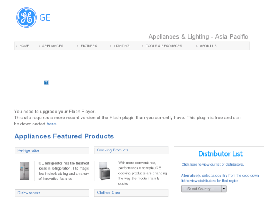Click the Appliances Featured Products heading
Viewport: 264px width, 198px height.
click(x=64, y=136)
